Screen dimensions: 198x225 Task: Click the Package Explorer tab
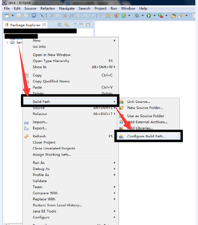26,25
